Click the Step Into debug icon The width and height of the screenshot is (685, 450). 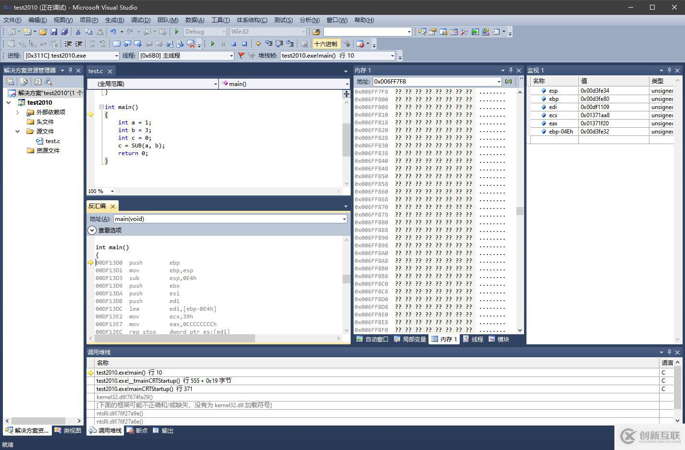click(x=269, y=44)
